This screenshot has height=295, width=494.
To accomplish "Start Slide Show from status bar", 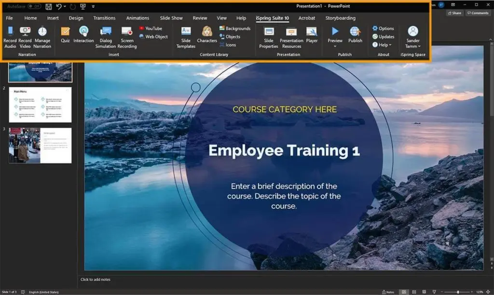I will (x=434, y=292).
